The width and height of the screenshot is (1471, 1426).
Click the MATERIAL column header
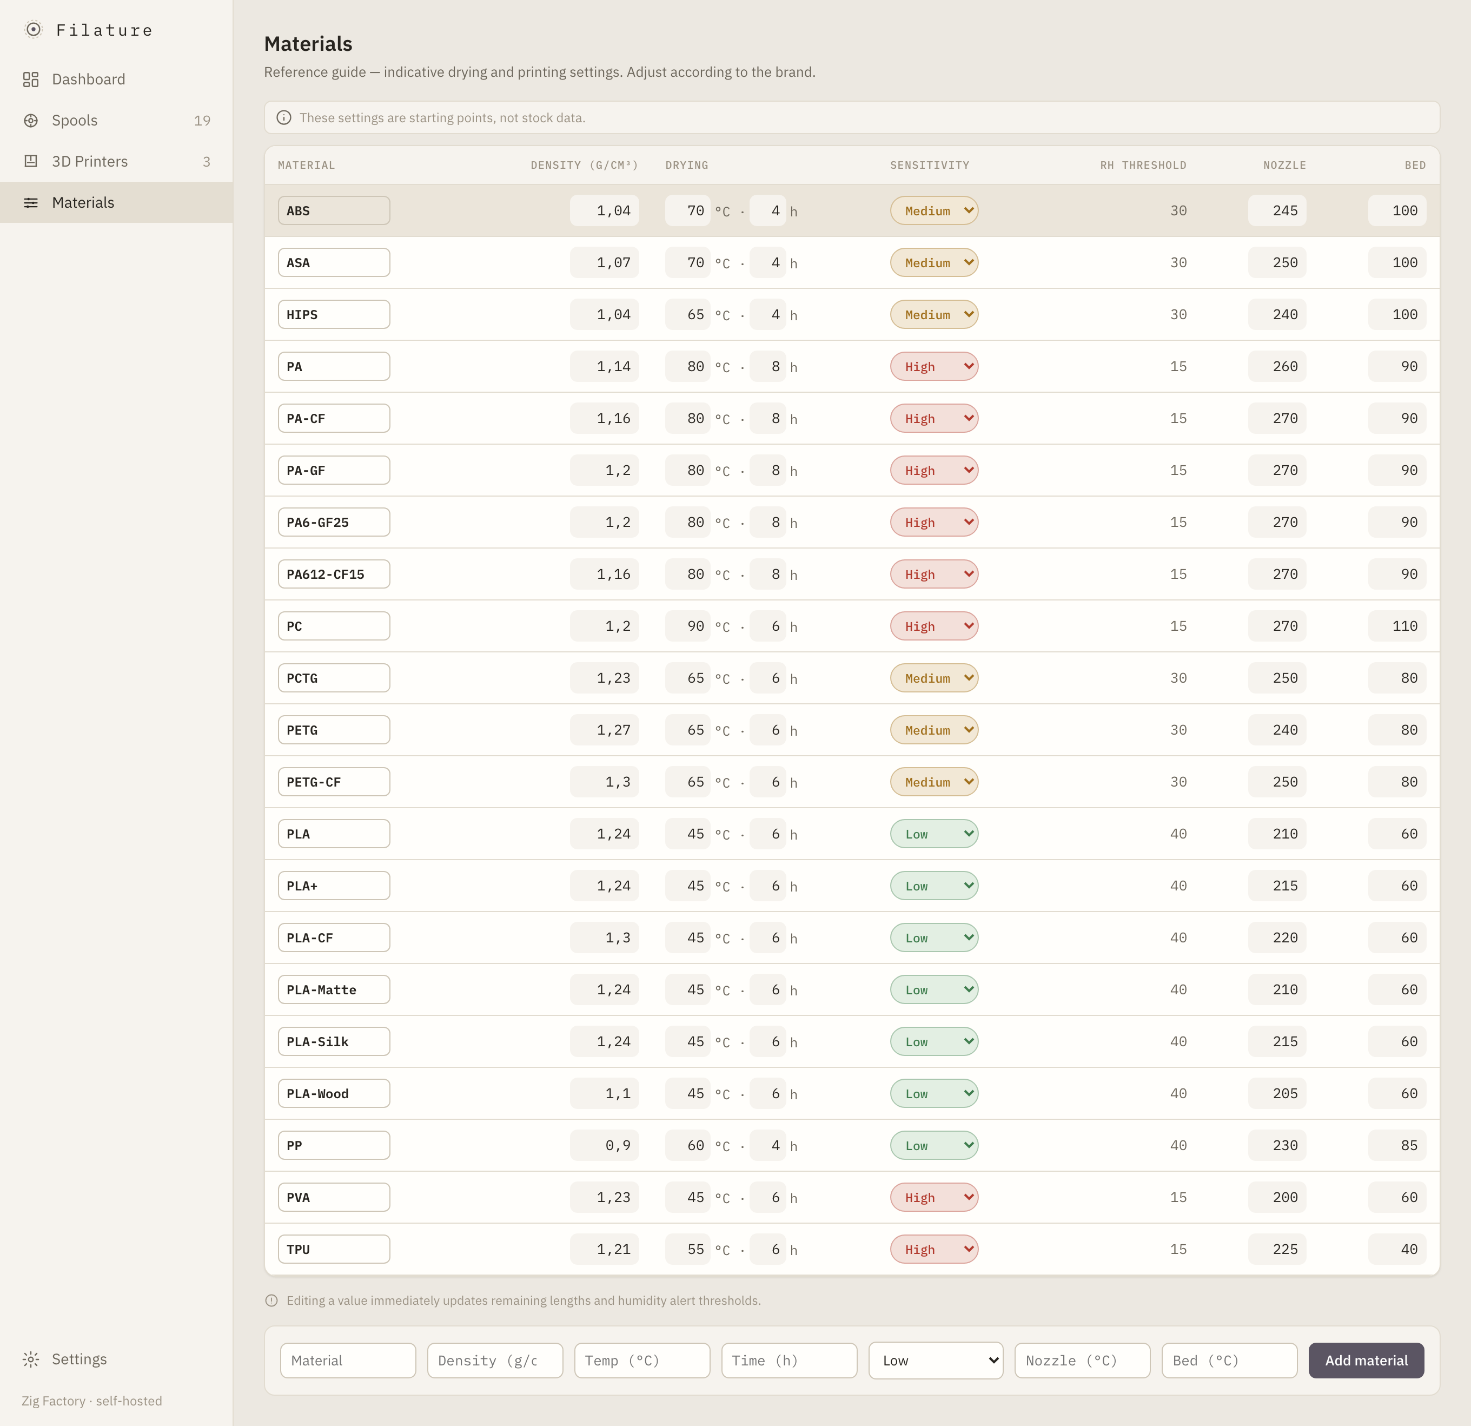click(x=306, y=165)
